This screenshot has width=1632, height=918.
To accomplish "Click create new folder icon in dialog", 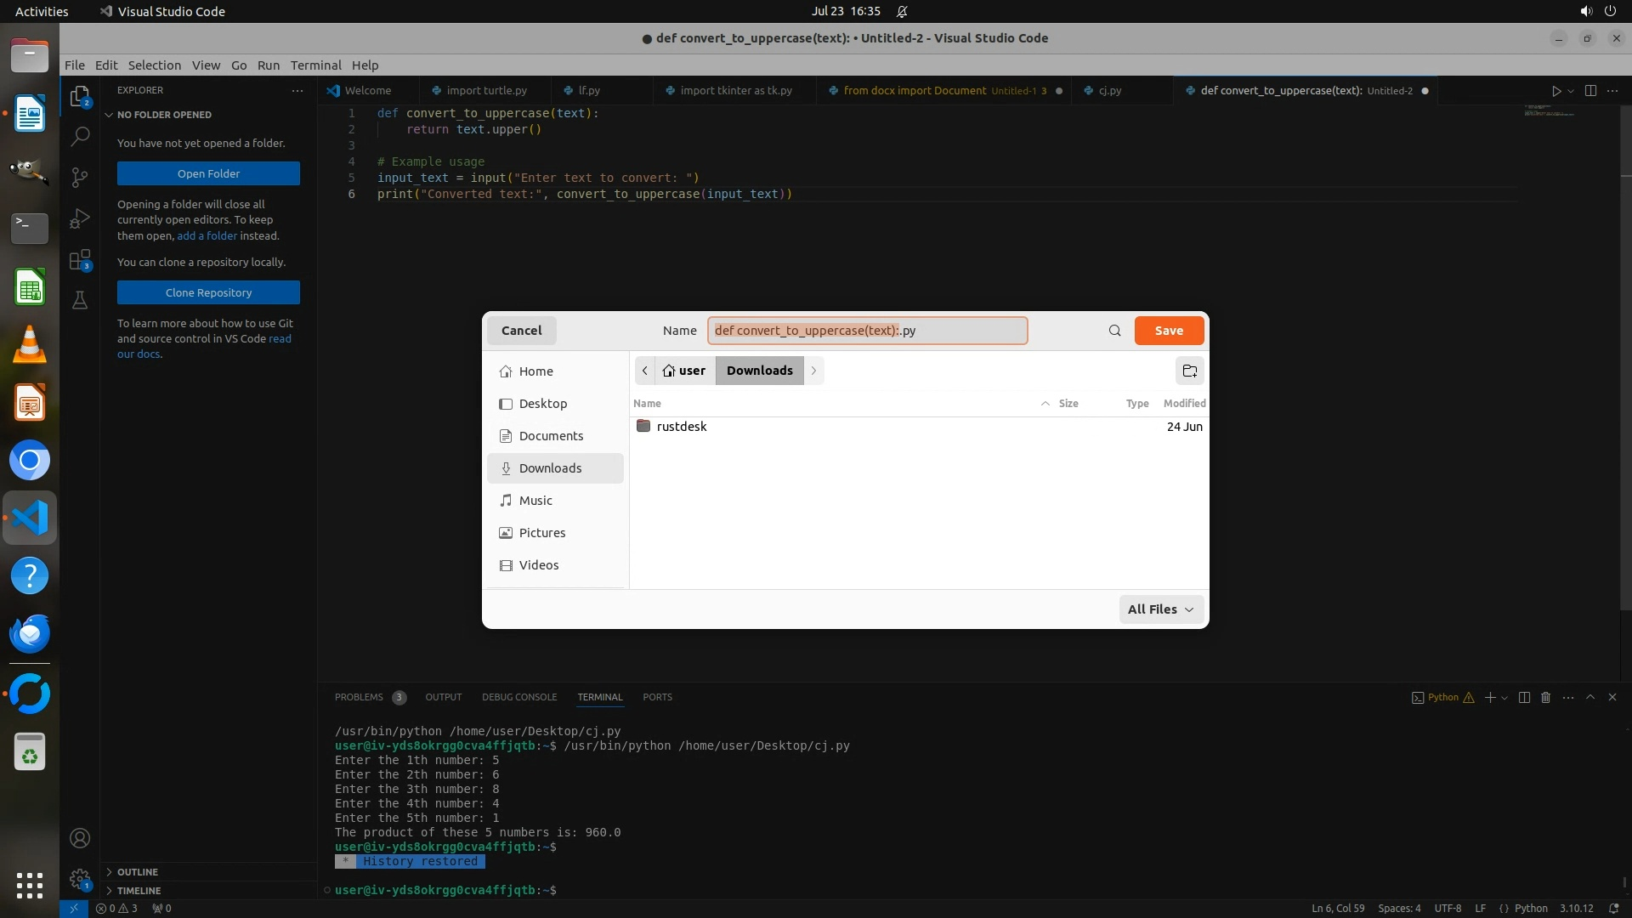I will (1189, 371).
